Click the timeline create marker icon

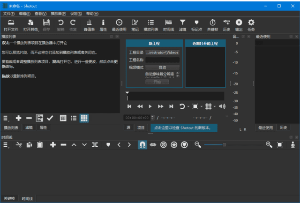coord(108,145)
